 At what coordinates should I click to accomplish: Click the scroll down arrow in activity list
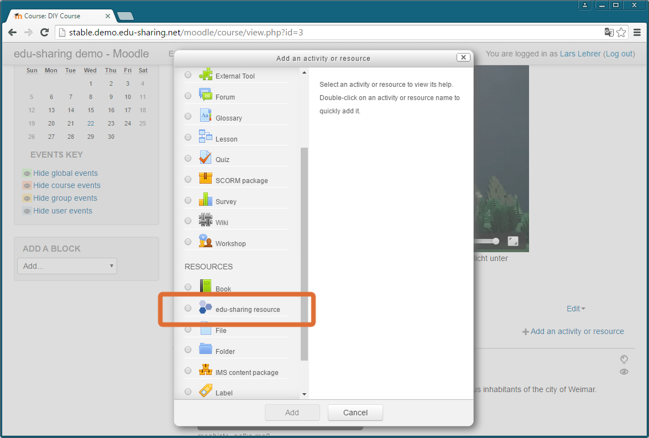[x=304, y=394]
